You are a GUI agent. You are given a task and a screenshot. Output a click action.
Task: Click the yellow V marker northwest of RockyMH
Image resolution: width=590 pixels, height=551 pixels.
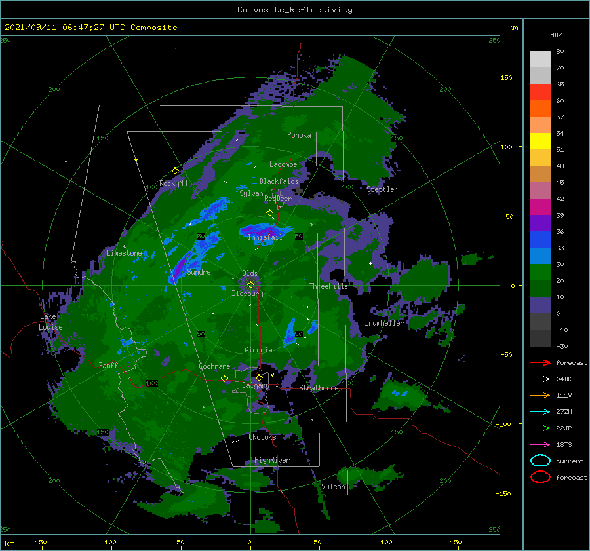[x=136, y=160]
